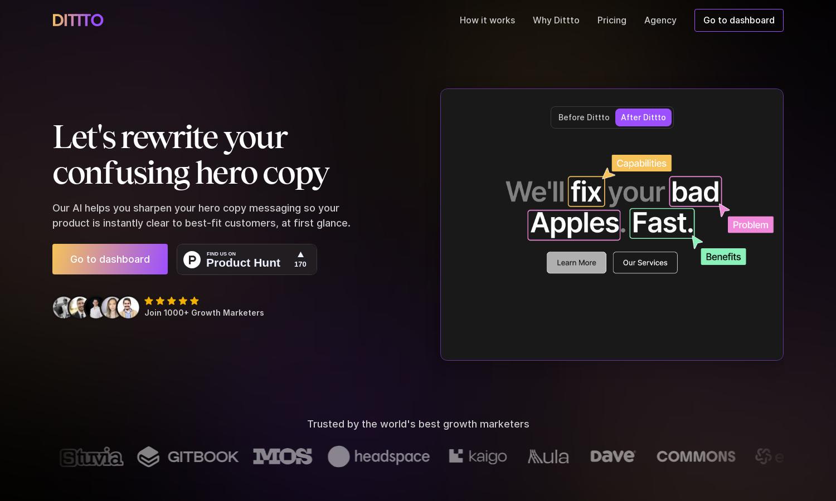Screen dimensions: 836x501
Task: Select the After Dittto toggle
Action: pos(643,117)
